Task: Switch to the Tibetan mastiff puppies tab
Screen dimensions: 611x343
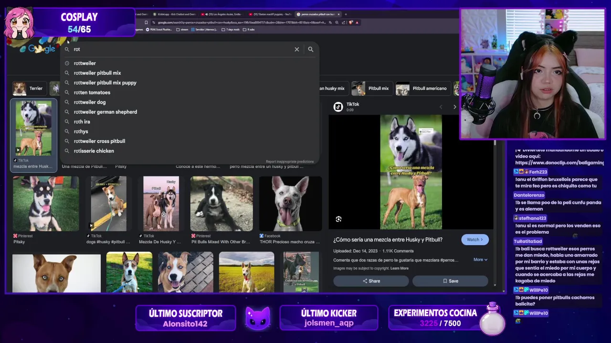Action: [x=270, y=14]
